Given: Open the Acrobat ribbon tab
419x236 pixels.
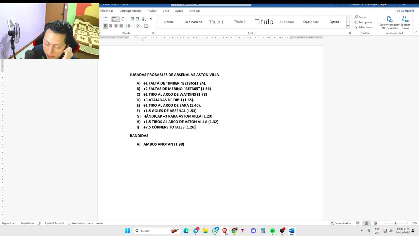Looking at the screenshot, I should coord(194,11).
